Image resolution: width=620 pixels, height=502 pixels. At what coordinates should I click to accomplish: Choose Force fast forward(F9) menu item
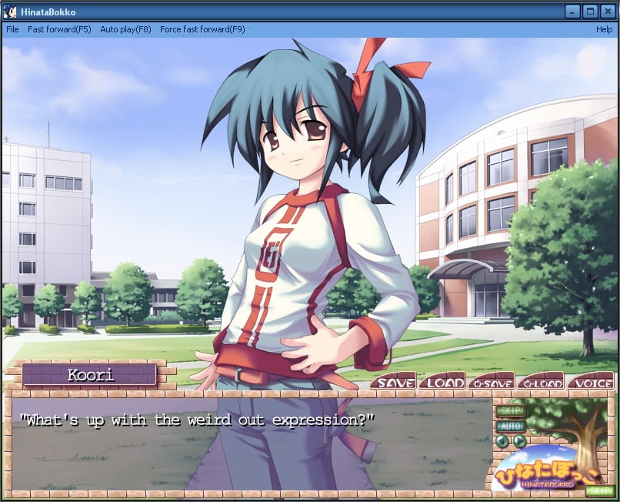pos(202,29)
